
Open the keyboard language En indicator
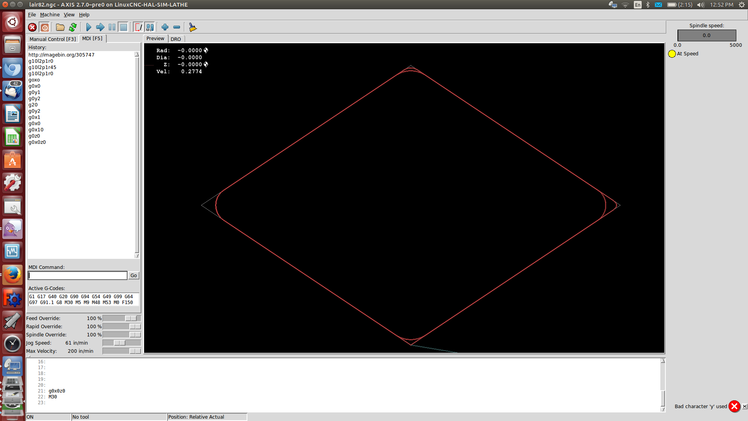(637, 5)
